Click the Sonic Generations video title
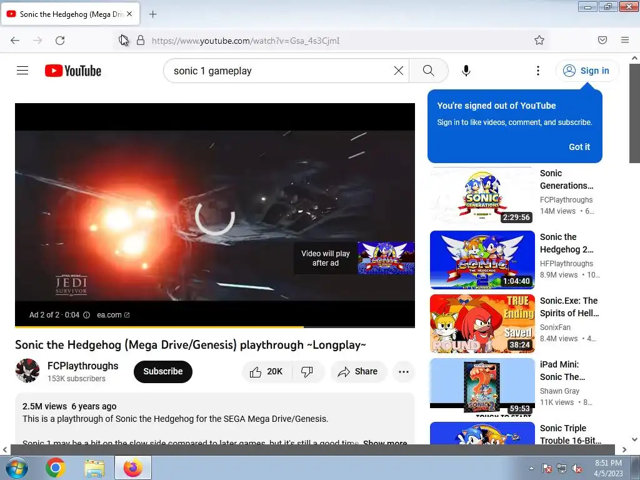640x480 pixels. point(566,179)
